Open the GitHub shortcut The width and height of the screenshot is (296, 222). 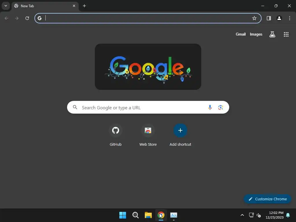pyautogui.click(x=116, y=135)
